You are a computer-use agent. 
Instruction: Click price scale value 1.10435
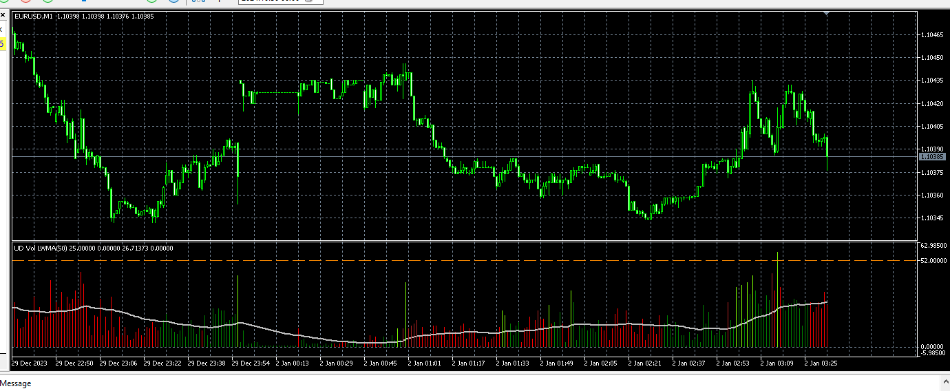[933, 81]
